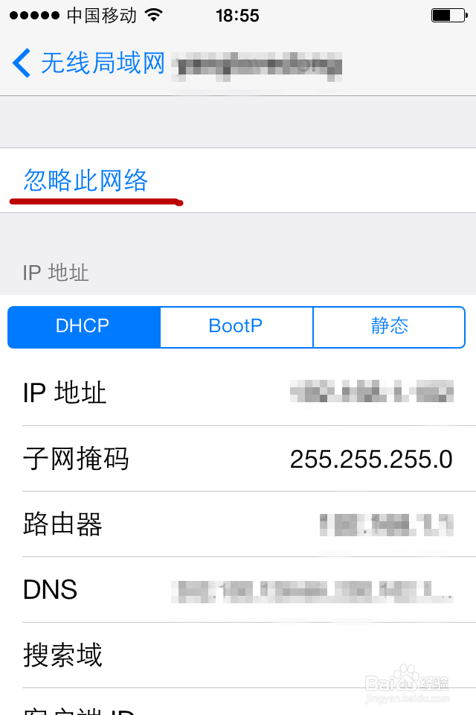Tap the 搜索域 field
The height and width of the screenshot is (715, 476).
tap(238, 655)
